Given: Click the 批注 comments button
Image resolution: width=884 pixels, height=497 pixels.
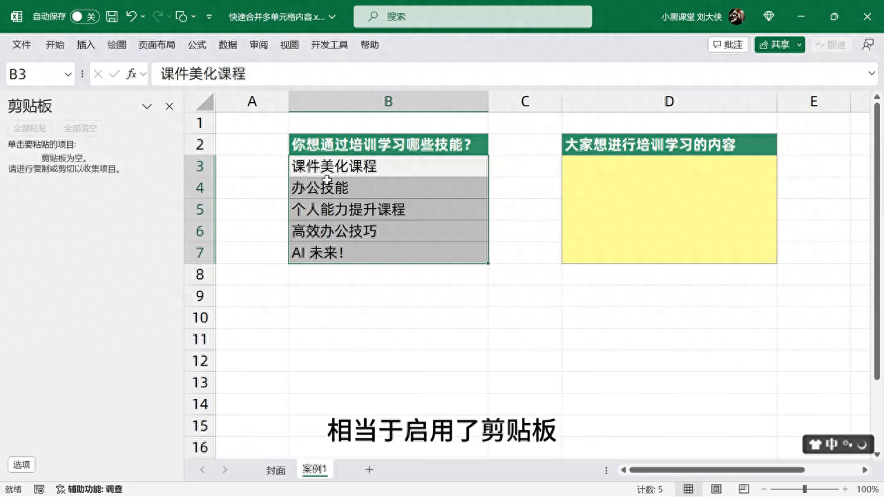Looking at the screenshot, I should 728,45.
